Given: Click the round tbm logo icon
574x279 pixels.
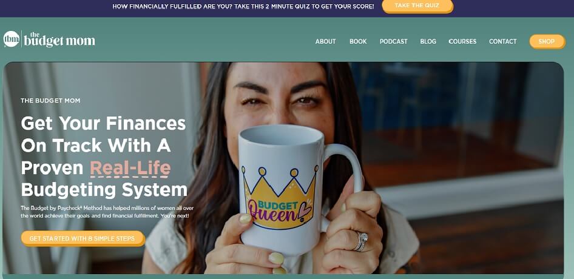Looking at the screenshot, I should pyautogui.click(x=12, y=39).
